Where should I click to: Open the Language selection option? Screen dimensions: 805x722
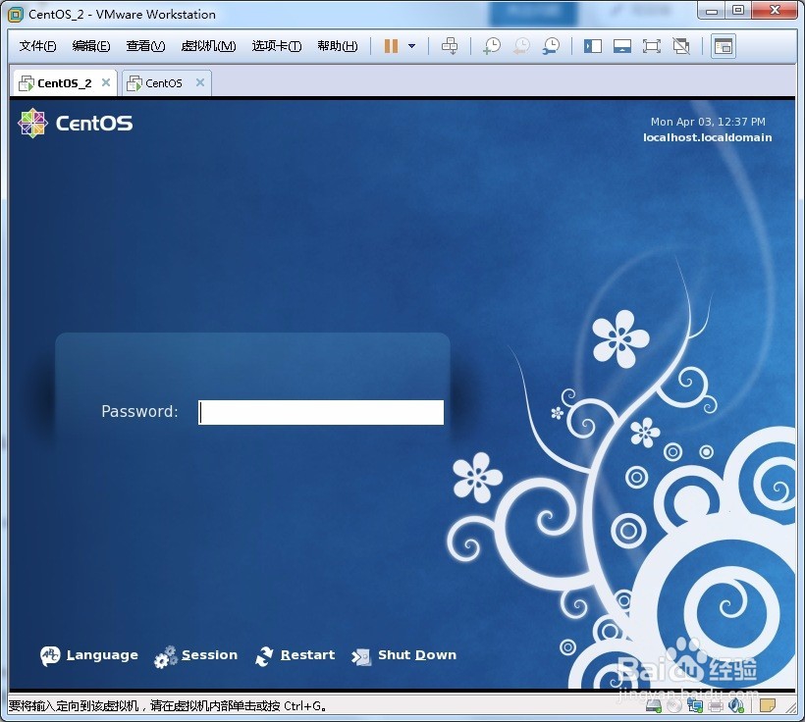[89, 655]
